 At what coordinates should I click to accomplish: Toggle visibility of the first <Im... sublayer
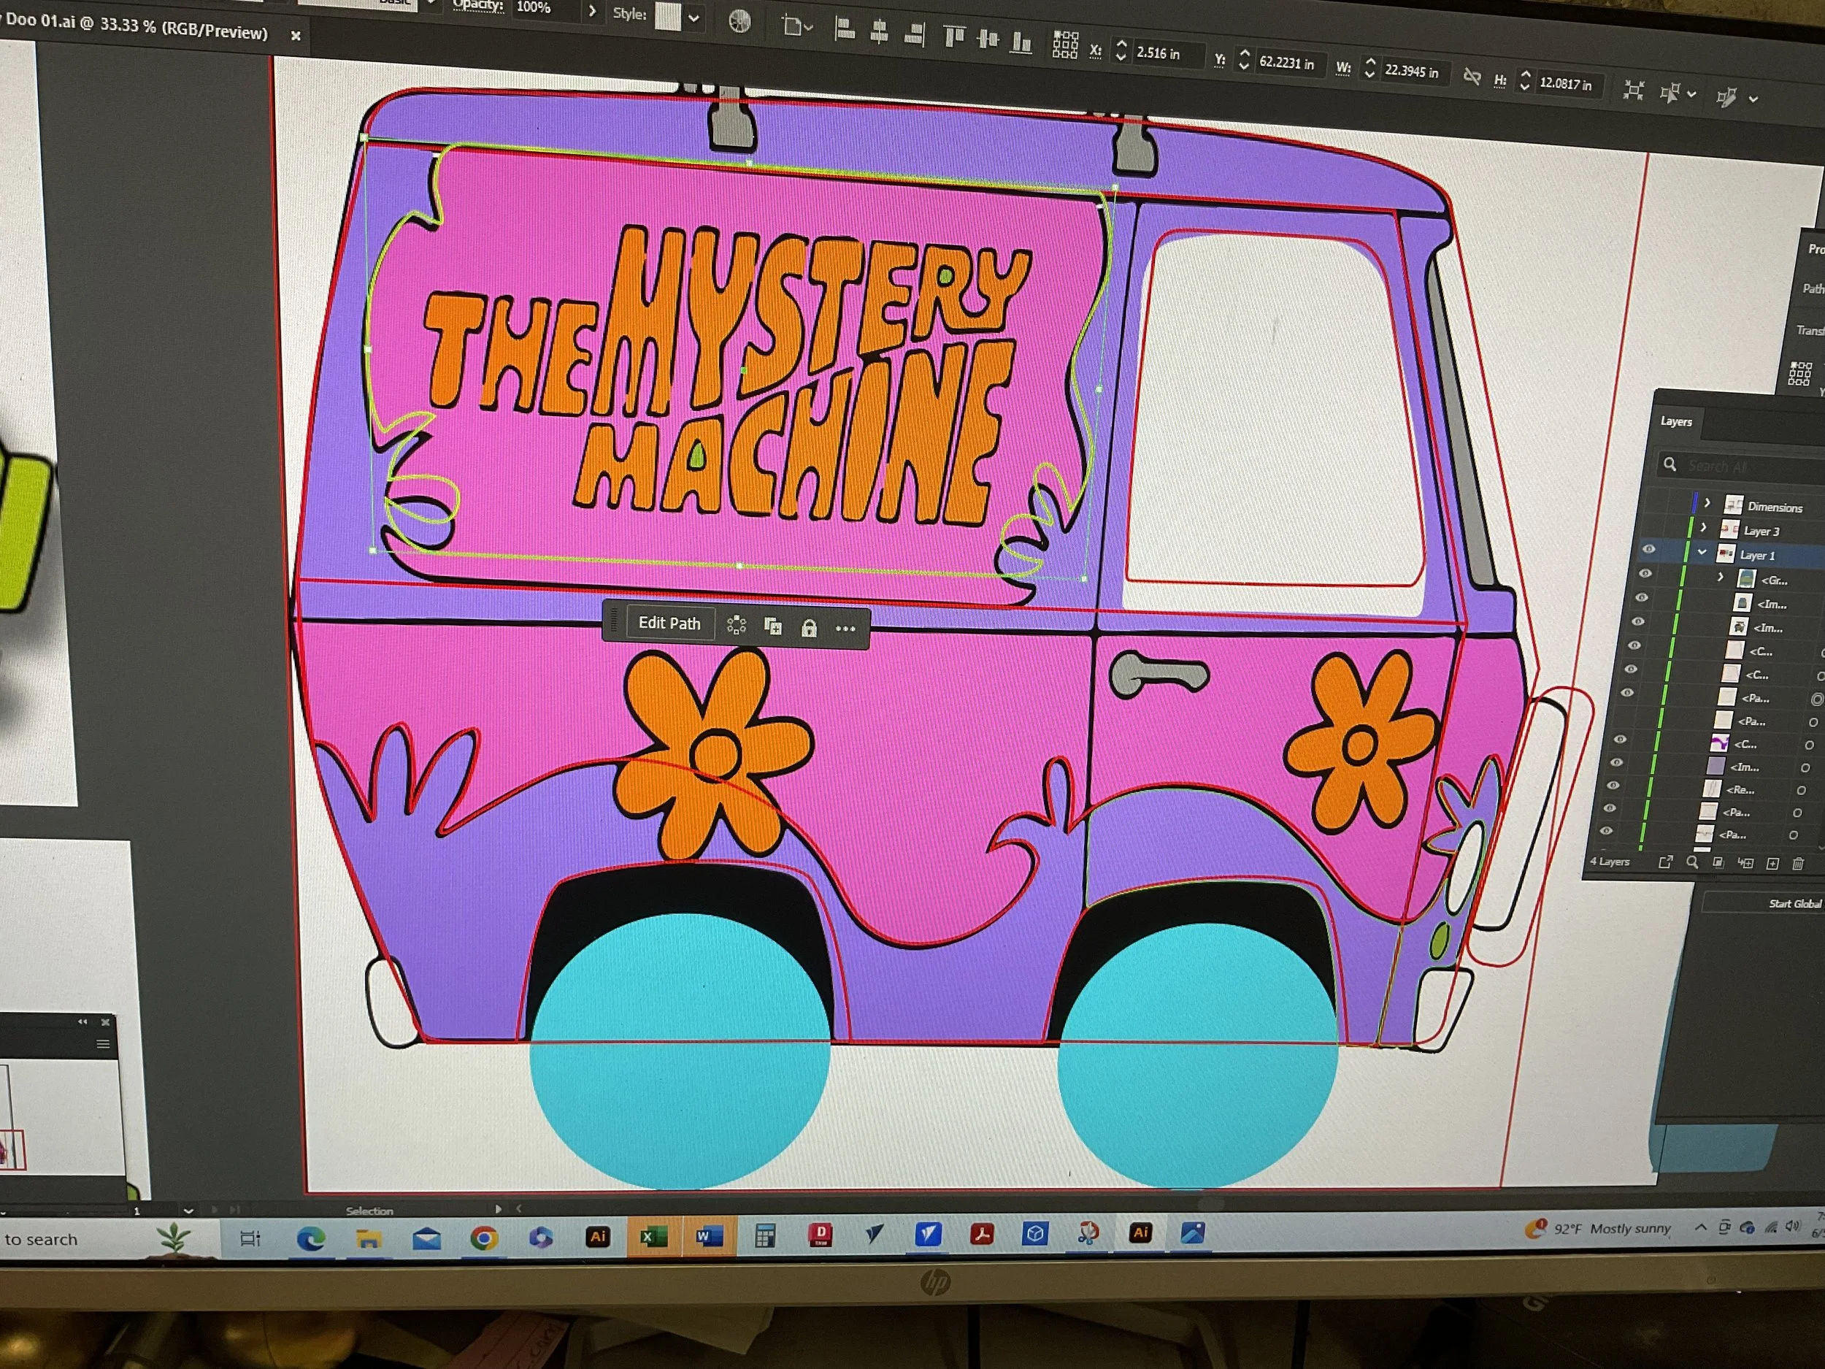point(1642,597)
